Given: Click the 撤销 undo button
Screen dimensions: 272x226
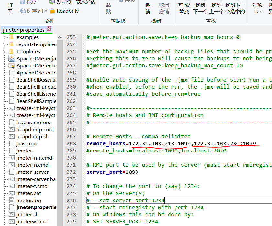Looking at the screenshot, I should tap(148, 8).
